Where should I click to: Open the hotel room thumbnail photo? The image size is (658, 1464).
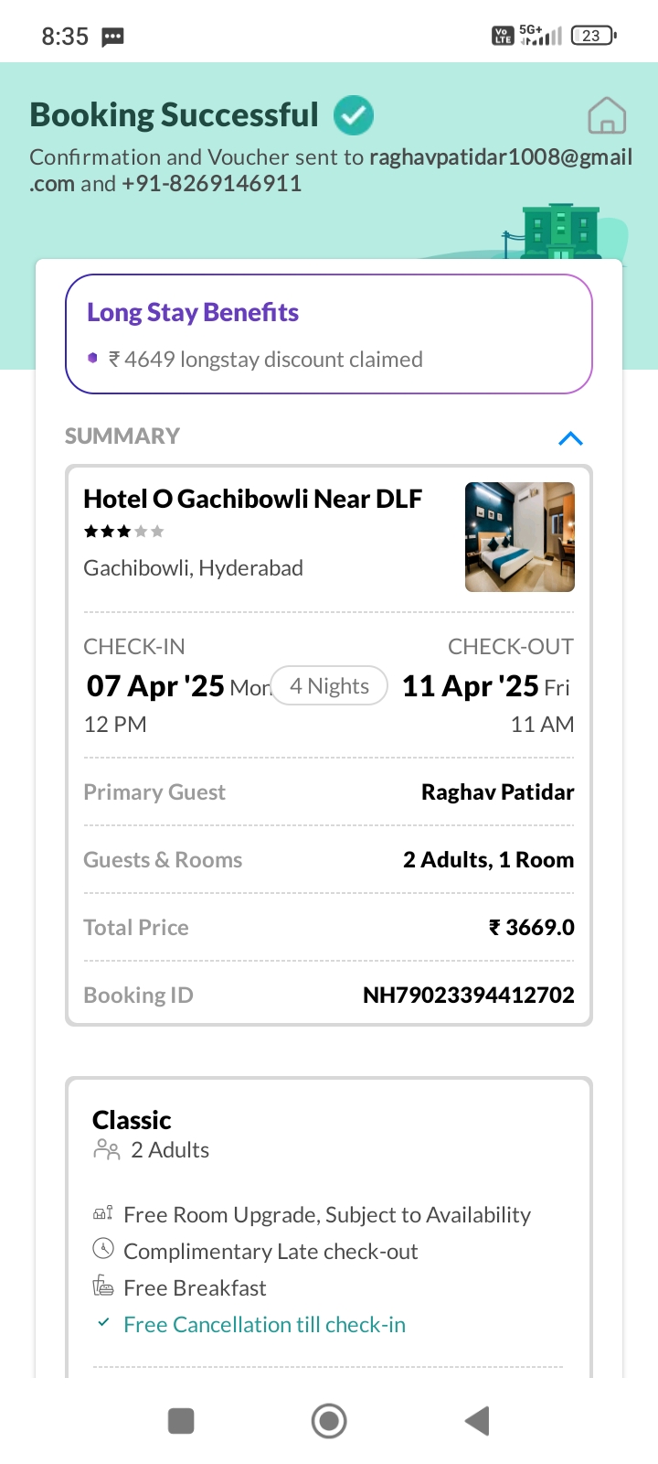(519, 537)
